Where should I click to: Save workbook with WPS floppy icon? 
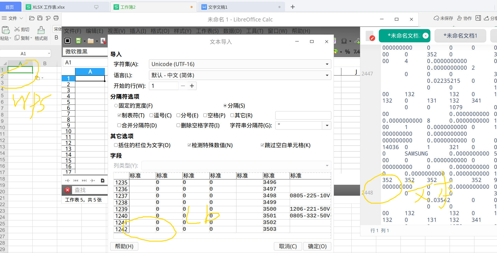point(40,18)
